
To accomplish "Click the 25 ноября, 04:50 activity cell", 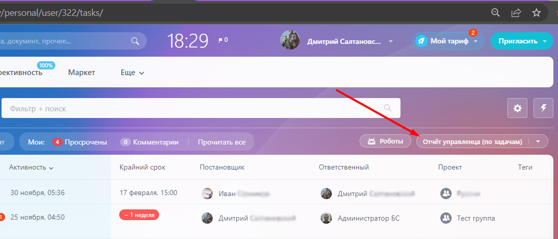I will pyautogui.click(x=37, y=218).
